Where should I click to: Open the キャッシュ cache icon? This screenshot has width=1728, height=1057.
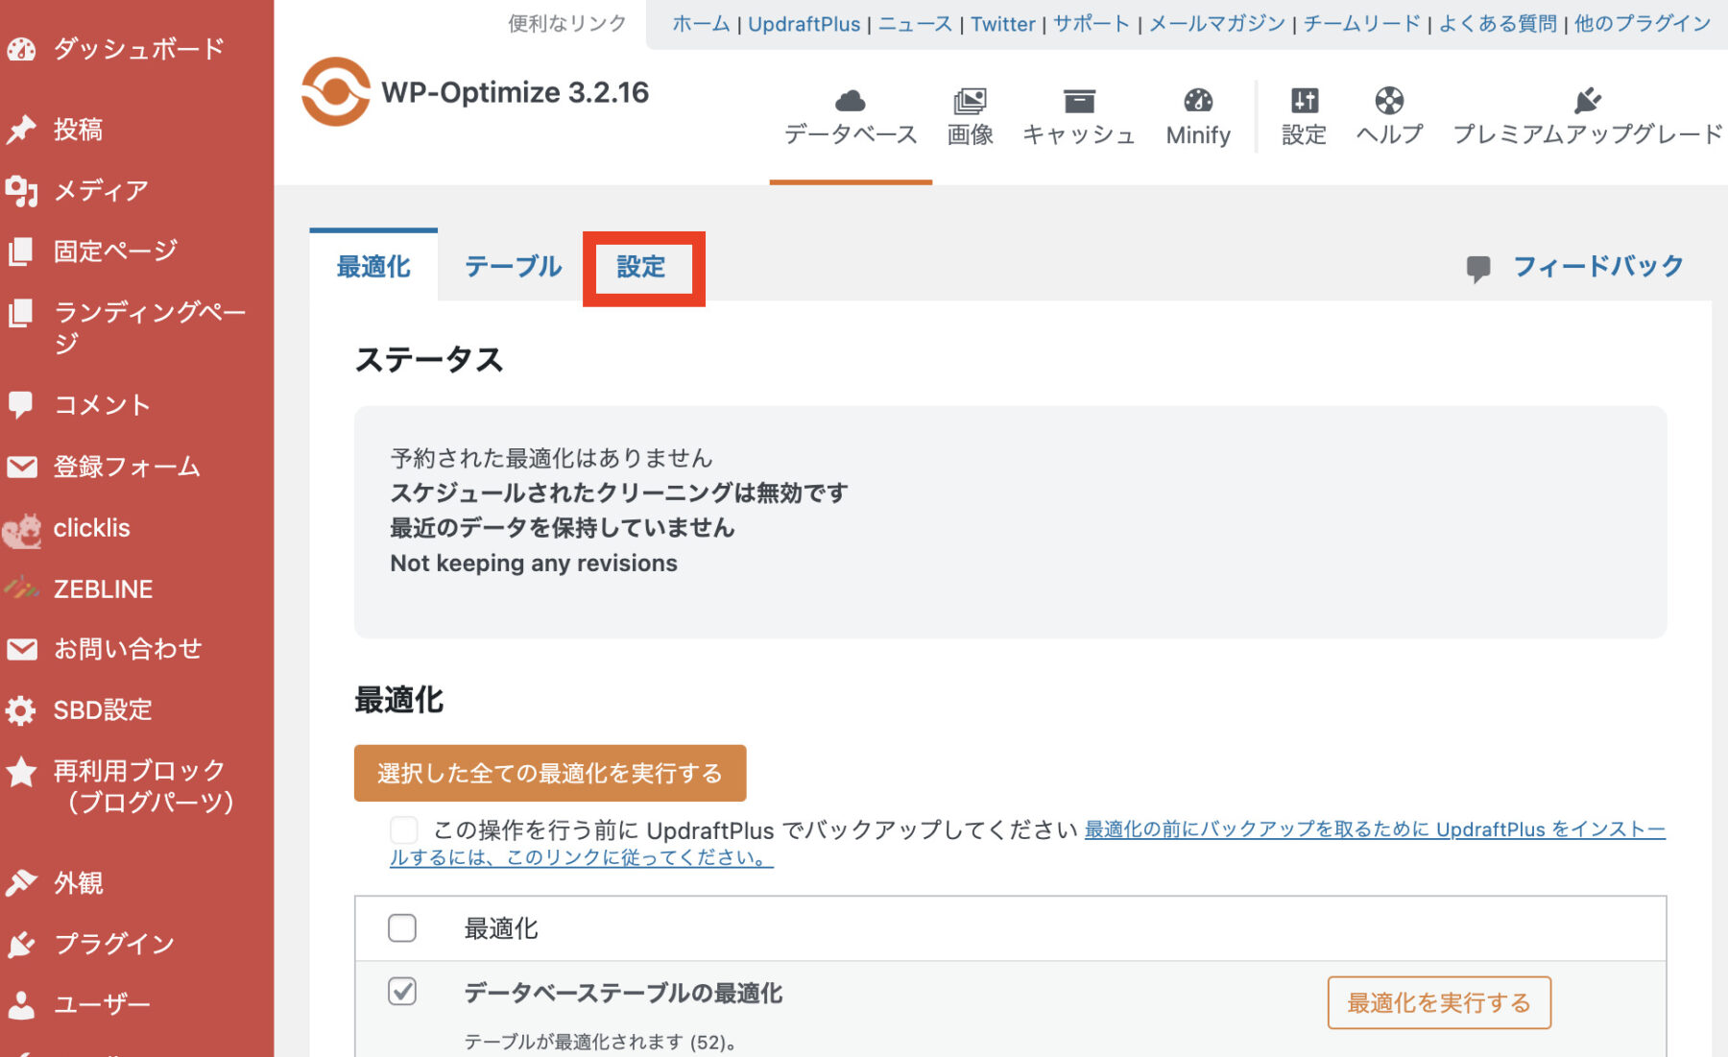1079,100
